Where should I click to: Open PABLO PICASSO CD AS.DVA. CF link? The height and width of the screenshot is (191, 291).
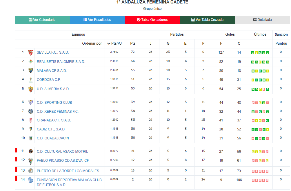click(63, 160)
